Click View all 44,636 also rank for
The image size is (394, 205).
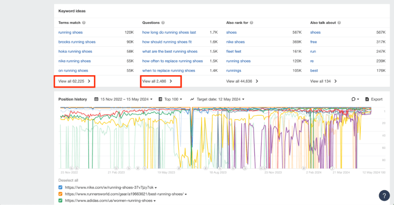[242, 82]
